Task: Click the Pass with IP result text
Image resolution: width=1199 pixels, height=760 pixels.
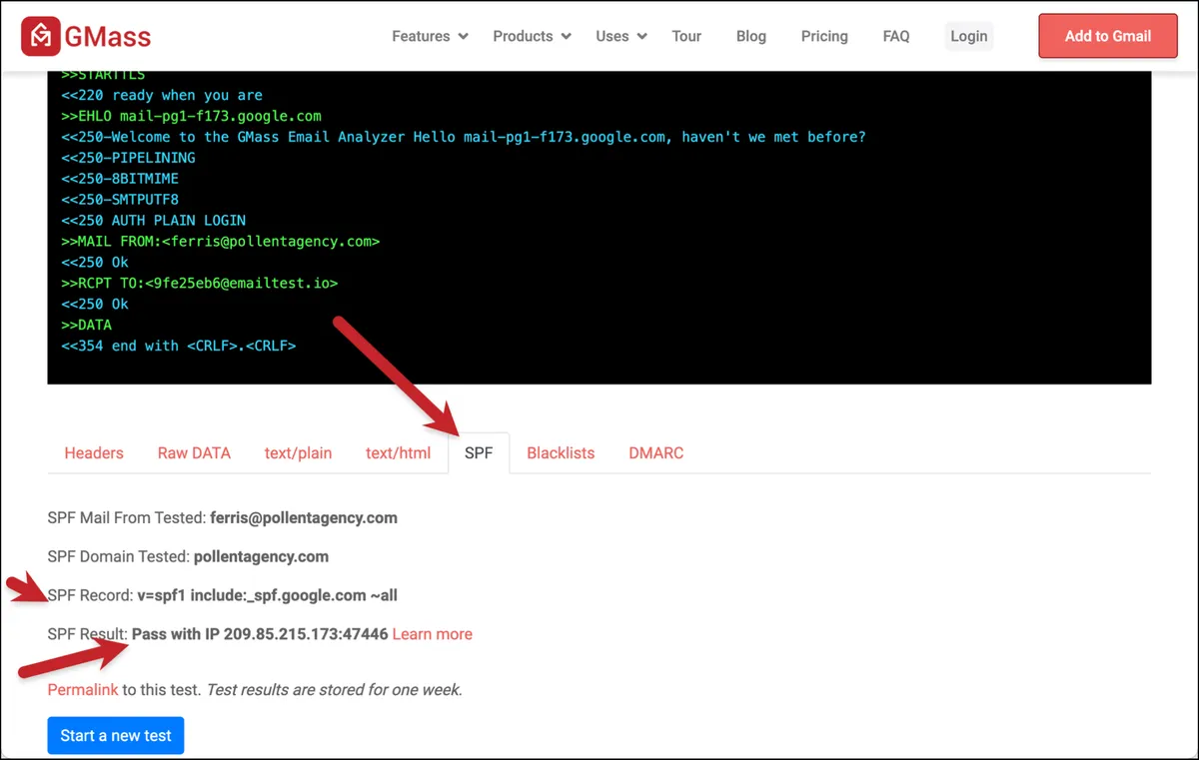Action: (x=260, y=634)
